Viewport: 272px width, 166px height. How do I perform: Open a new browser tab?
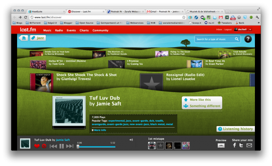point(228,12)
